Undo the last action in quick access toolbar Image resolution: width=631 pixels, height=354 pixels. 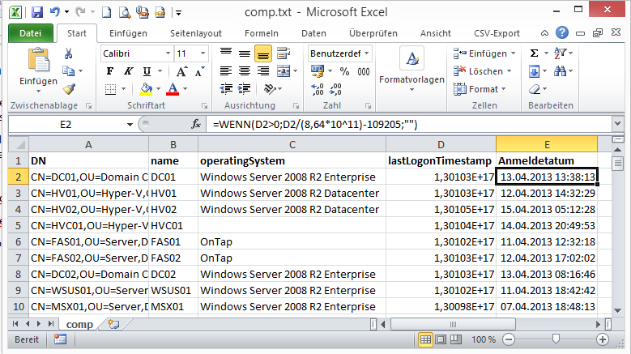(x=55, y=12)
